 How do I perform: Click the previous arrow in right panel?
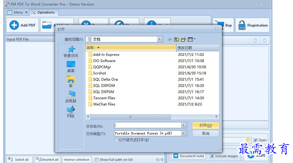255,40
